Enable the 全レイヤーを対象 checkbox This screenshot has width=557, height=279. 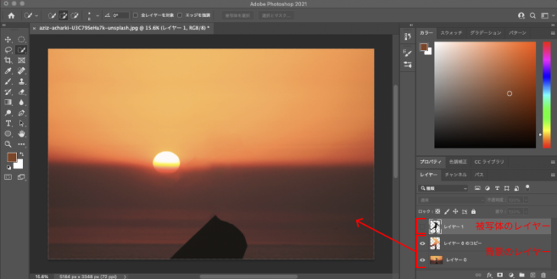click(135, 15)
